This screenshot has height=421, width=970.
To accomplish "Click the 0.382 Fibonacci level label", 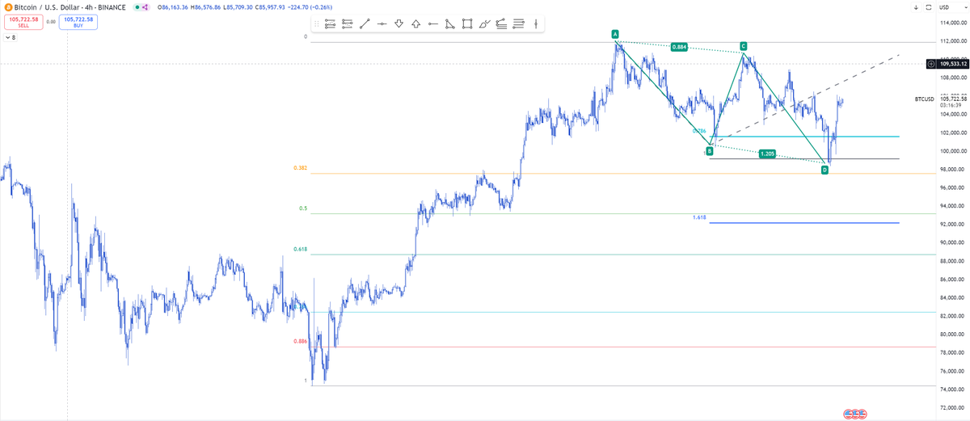I will point(300,167).
